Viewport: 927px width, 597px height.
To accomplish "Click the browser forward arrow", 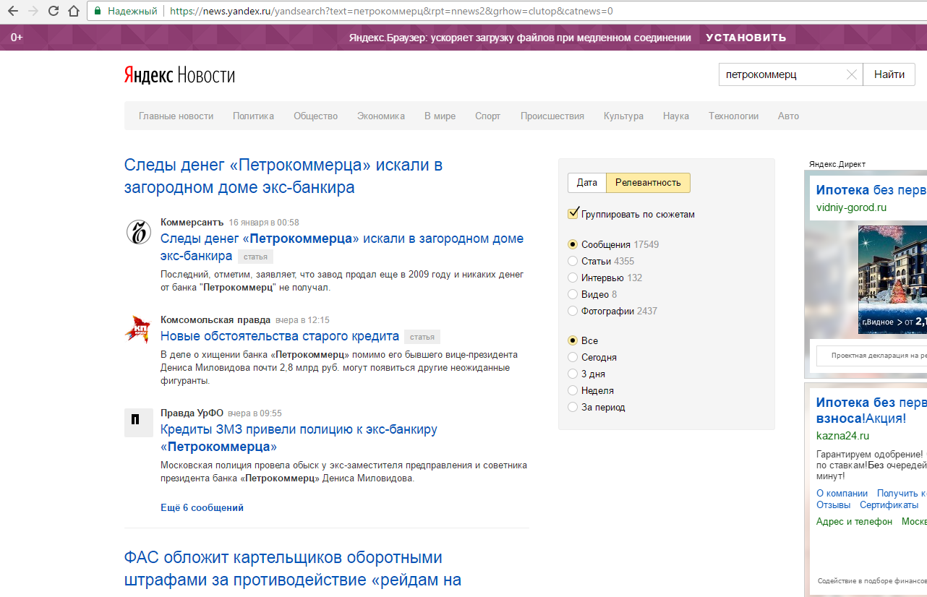I will click(33, 12).
